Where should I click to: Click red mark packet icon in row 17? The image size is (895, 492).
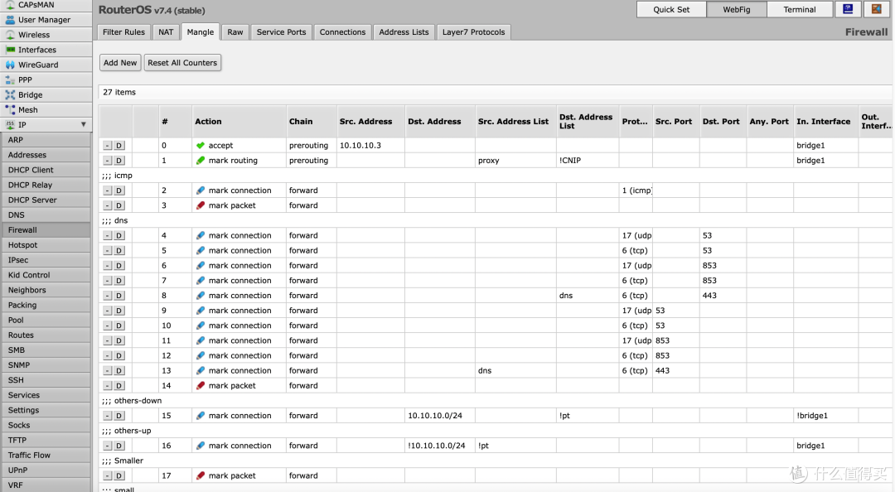[x=201, y=475]
